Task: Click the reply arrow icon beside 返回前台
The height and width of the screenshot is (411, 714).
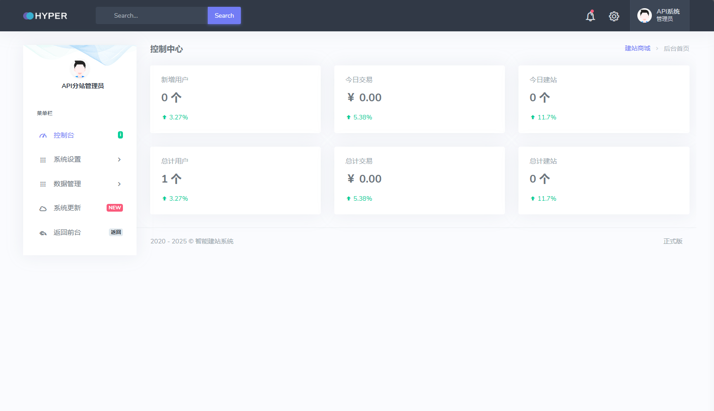Action: click(43, 233)
